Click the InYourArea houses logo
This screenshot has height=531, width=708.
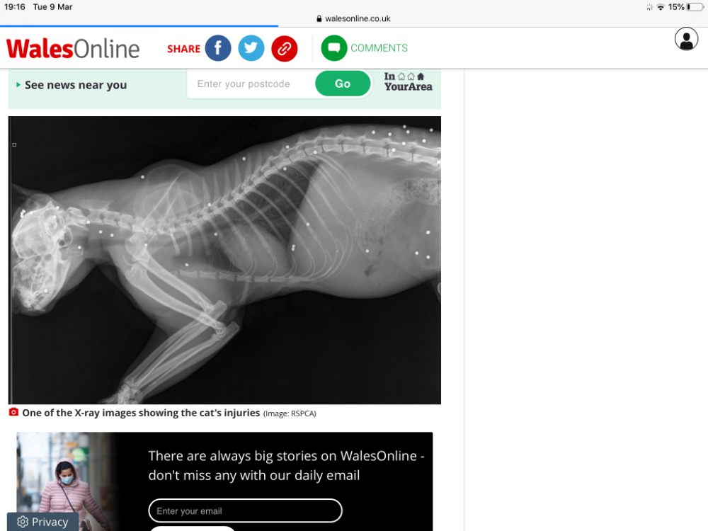coord(409,81)
